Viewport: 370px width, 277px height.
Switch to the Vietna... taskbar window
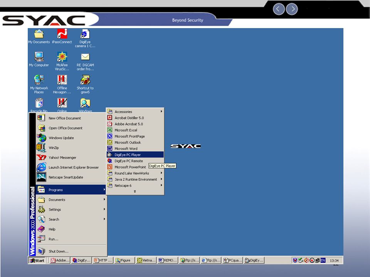(146, 260)
